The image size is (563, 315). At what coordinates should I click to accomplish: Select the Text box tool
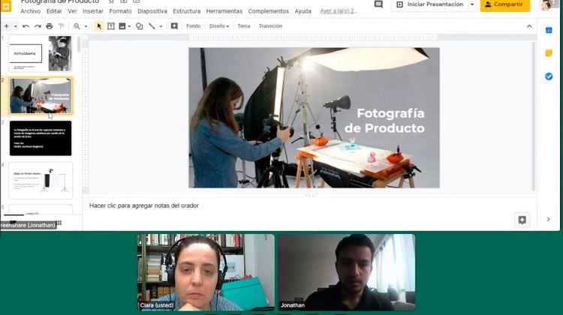pos(111,26)
